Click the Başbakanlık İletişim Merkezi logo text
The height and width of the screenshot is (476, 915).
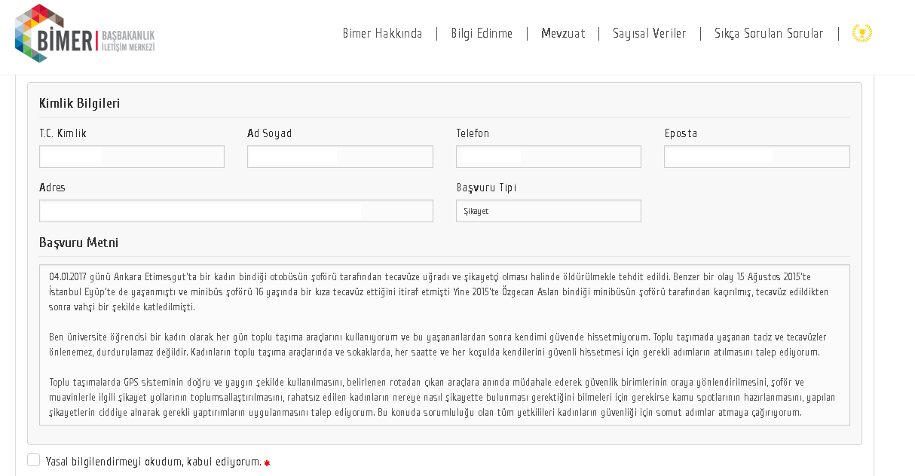coord(127,41)
